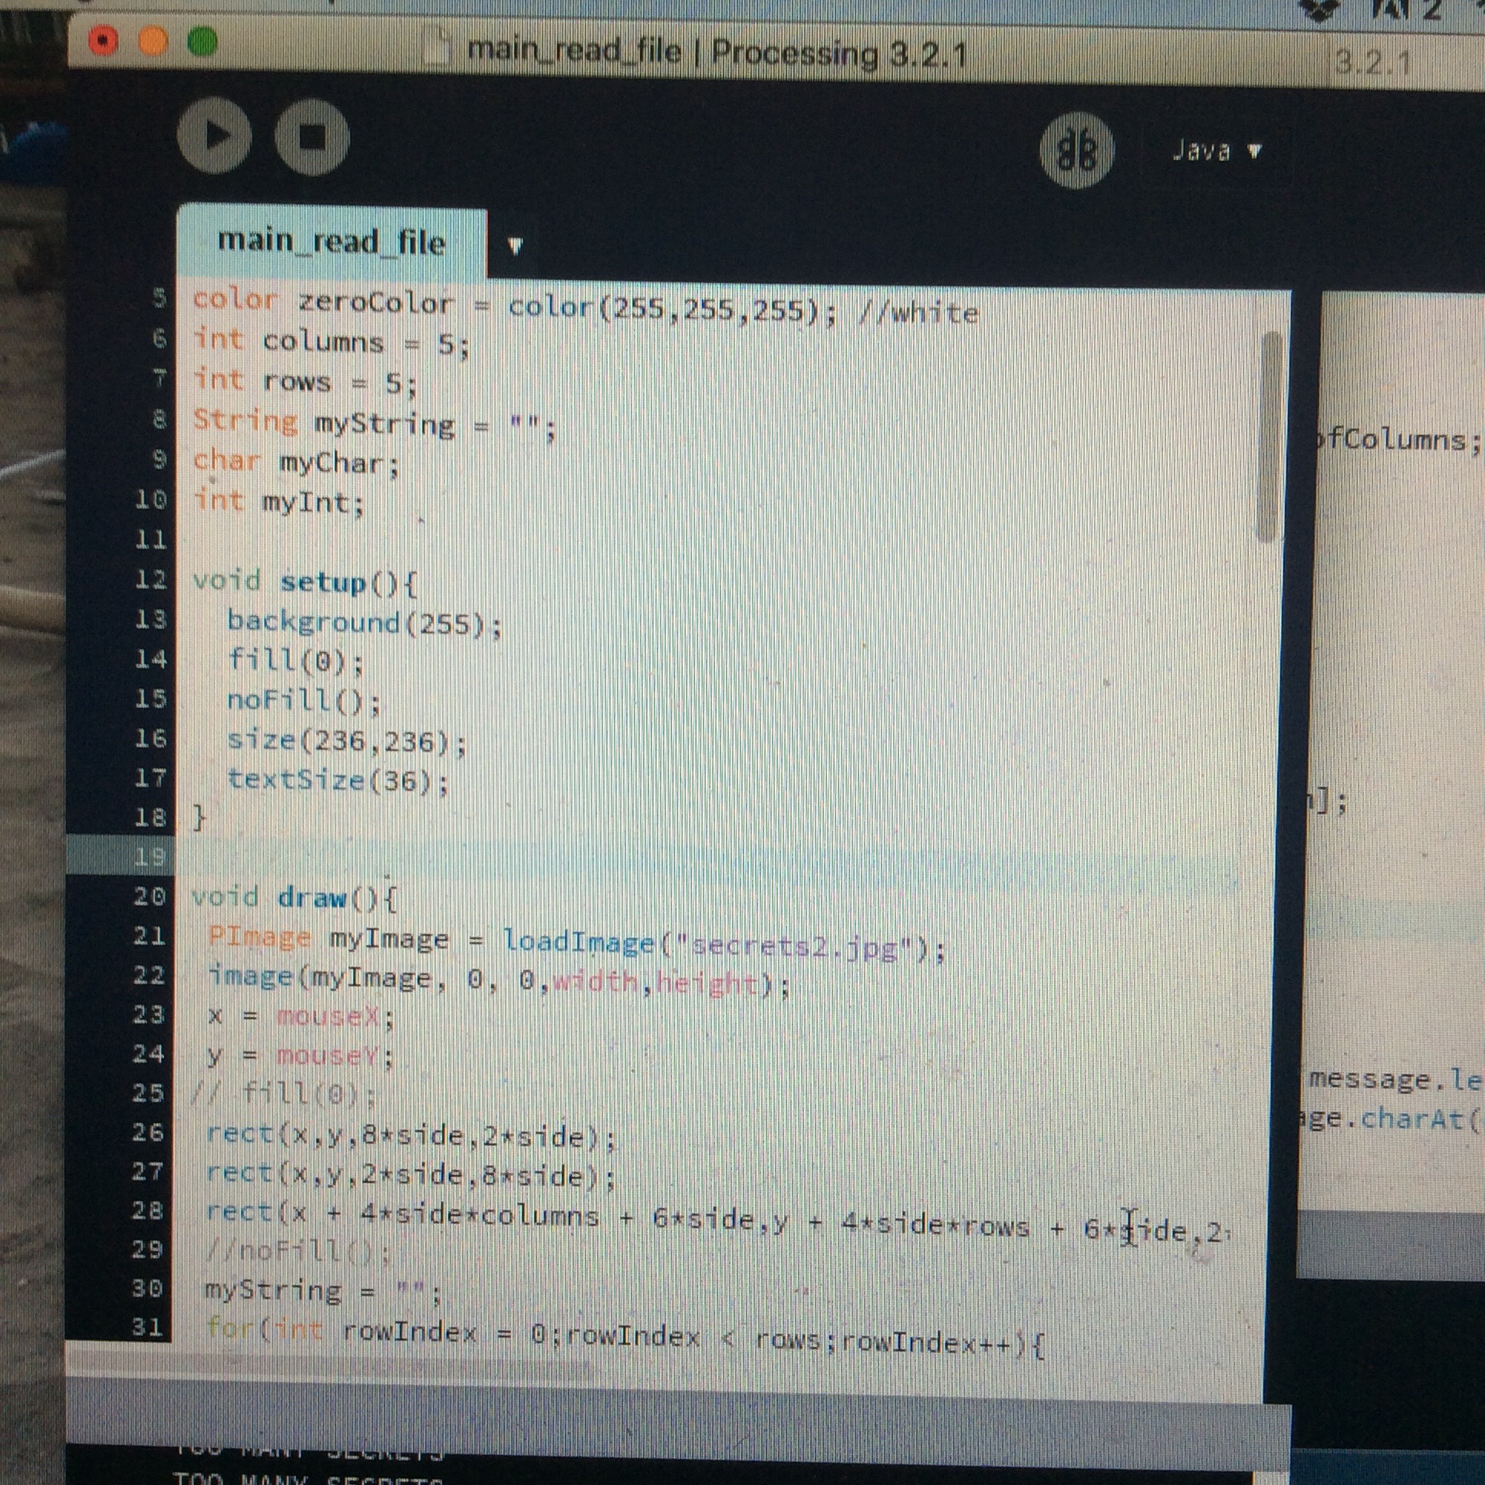Click the '//white' comment on line 5
1485x1485 pixels.
pyautogui.click(x=917, y=314)
